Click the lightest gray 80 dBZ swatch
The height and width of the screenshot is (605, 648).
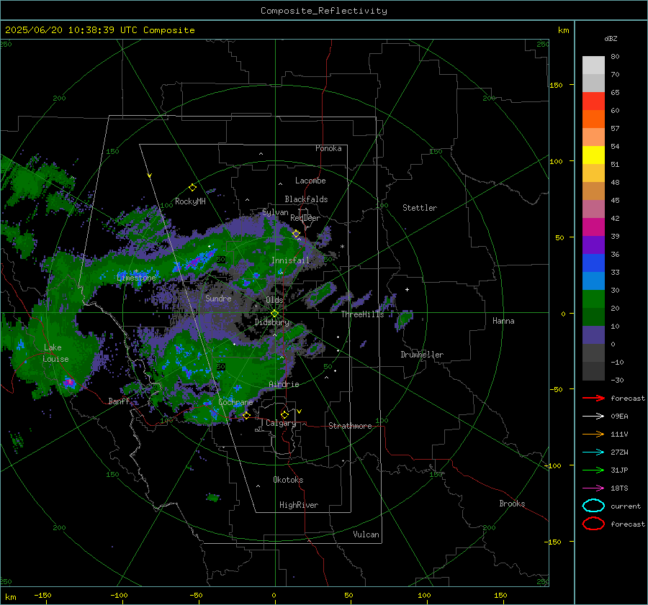point(593,65)
